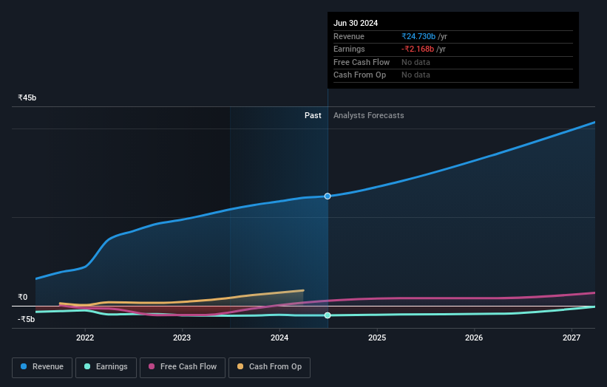Click the Free Cash Flow No data value in tooltip
Image resolution: width=607 pixels, height=387 pixels.
point(416,62)
